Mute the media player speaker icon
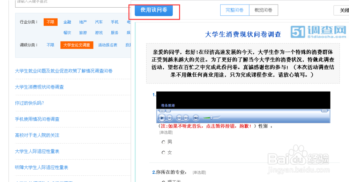 coord(196,118)
